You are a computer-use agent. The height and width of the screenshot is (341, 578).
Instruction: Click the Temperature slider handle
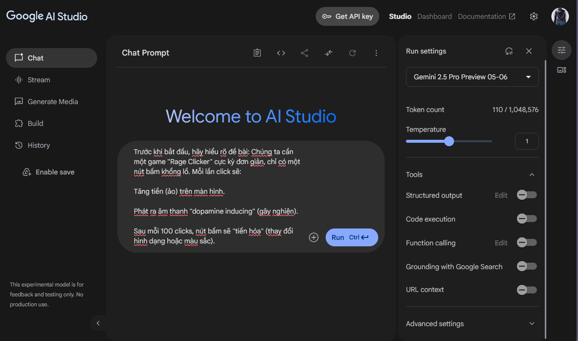coord(449,141)
